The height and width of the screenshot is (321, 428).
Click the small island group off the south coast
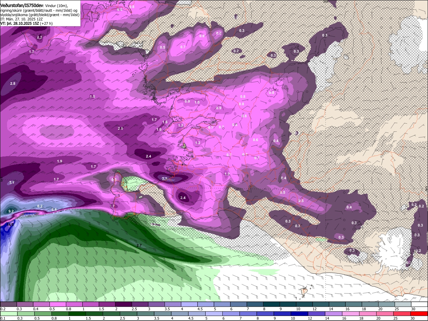[304, 292]
